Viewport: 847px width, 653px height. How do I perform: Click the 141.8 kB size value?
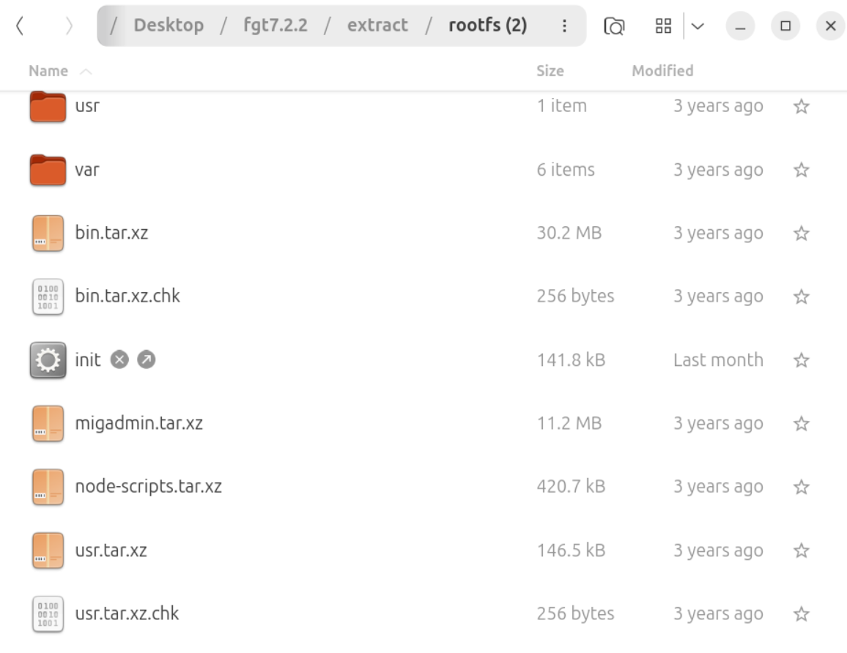coord(571,360)
